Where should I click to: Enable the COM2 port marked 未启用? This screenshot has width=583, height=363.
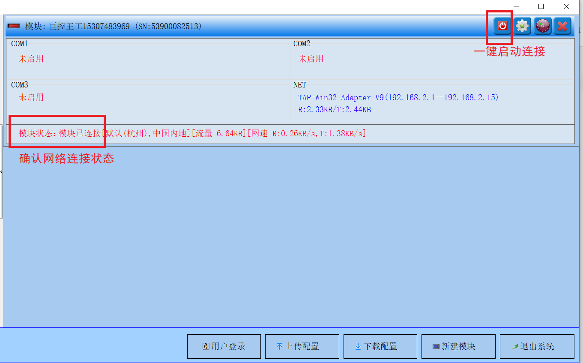coord(311,59)
